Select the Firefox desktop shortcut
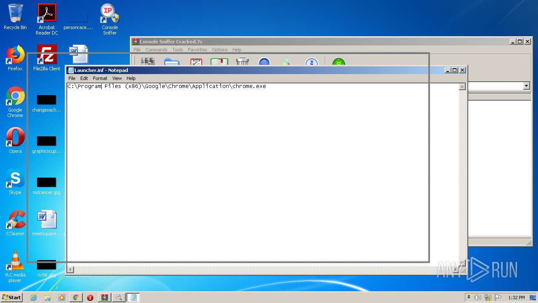 point(15,58)
